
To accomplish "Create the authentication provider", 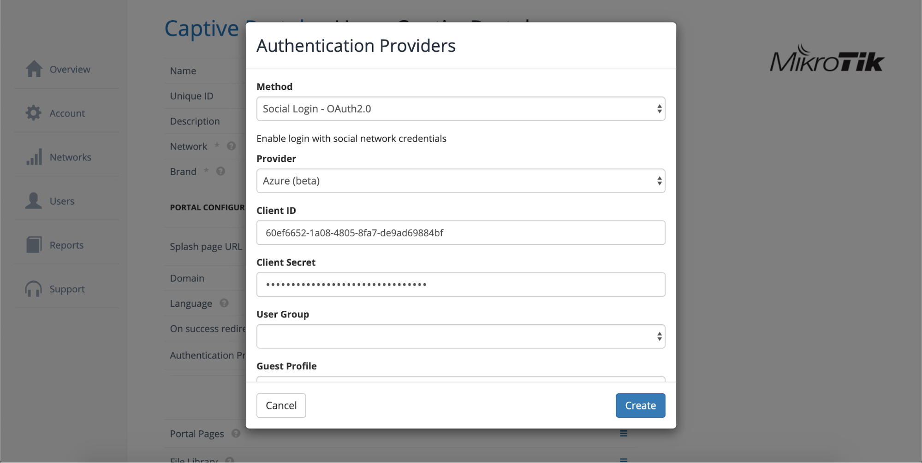I will click(640, 405).
